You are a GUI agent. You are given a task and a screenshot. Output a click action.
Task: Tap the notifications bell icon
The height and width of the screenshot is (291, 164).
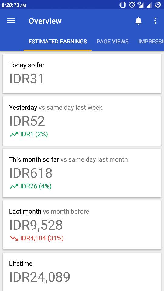click(138, 21)
